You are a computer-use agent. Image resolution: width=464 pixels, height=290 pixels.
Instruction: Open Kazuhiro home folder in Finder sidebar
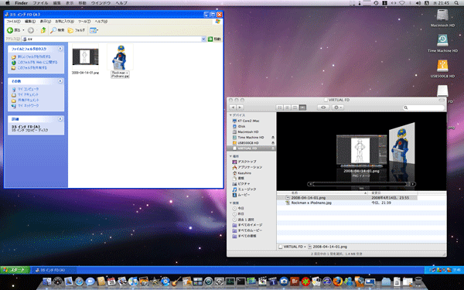click(x=244, y=172)
